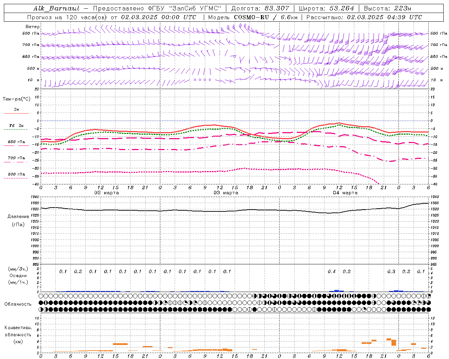The width and height of the screenshot is (449, 359).
Task: Click the Высота: 223м header value
Action: point(388,8)
